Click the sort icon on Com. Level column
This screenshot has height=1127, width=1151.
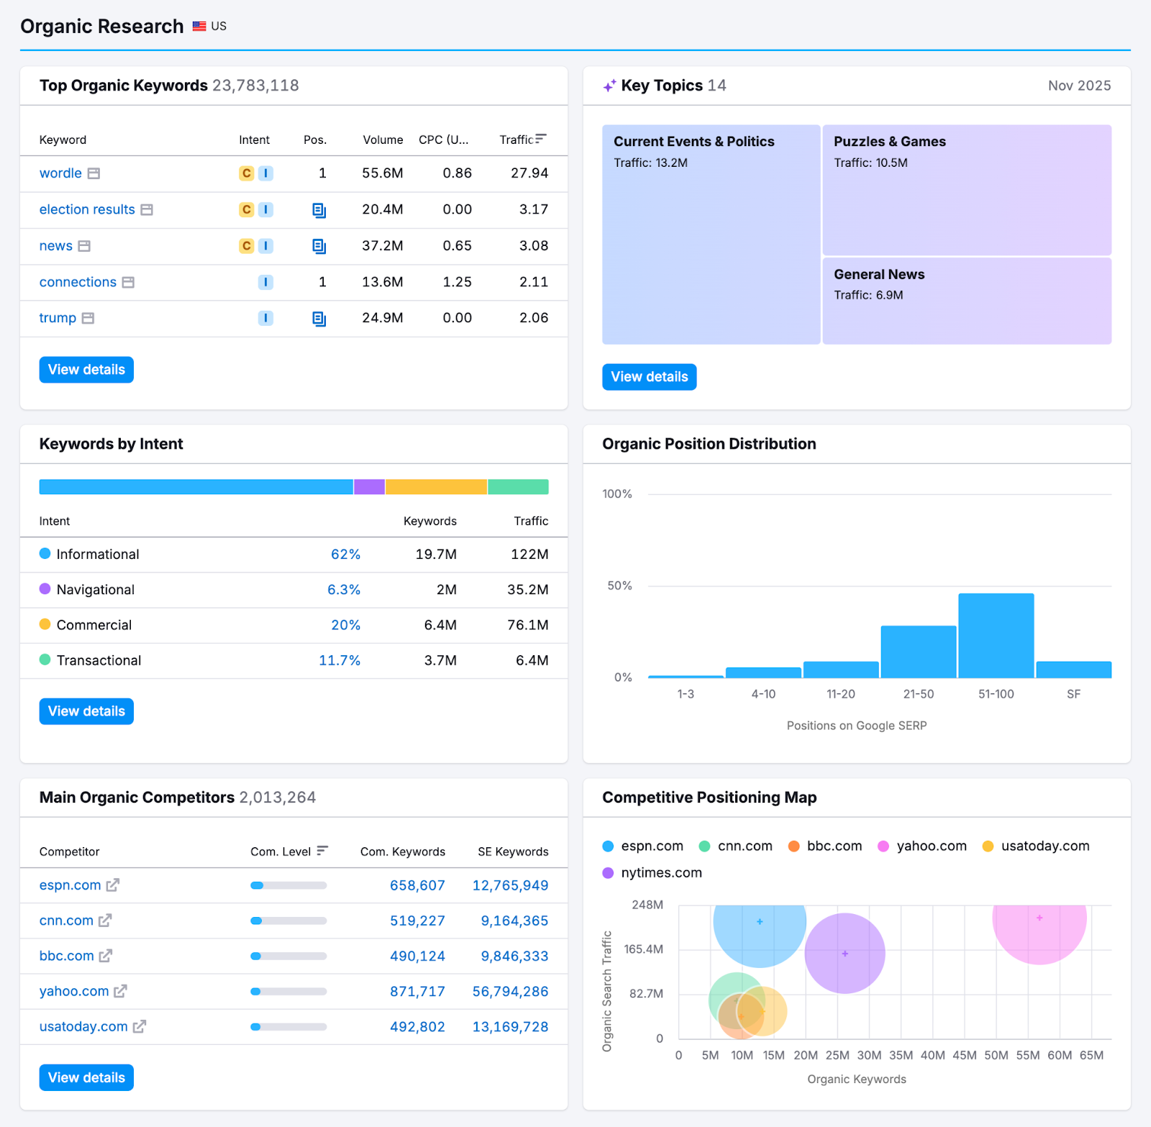pos(323,850)
